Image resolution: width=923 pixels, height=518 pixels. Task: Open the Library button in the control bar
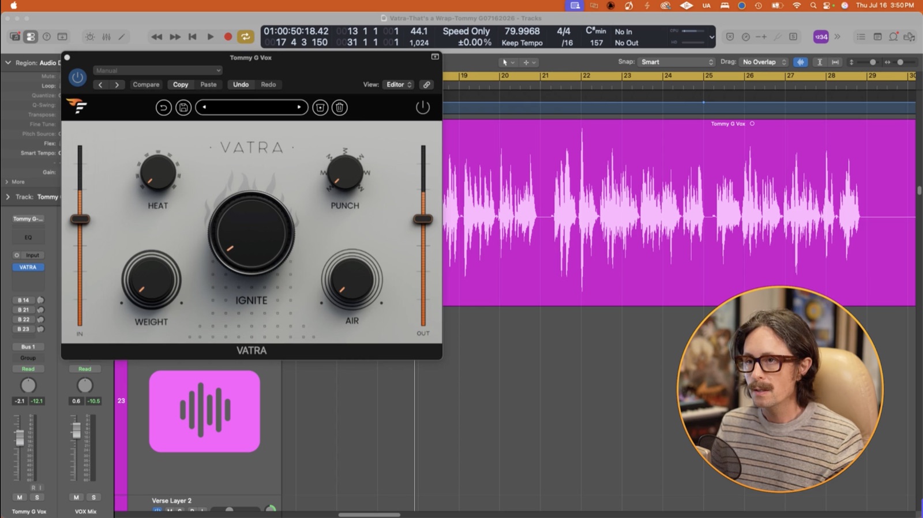[15, 37]
